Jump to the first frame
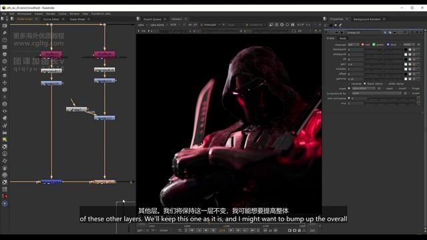 point(191,231)
